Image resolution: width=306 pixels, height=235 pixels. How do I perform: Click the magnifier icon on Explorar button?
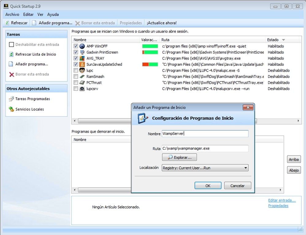click(x=170, y=157)
